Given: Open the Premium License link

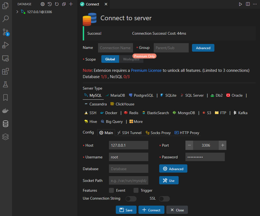Looking at the screenshot, I should point(146,70).
